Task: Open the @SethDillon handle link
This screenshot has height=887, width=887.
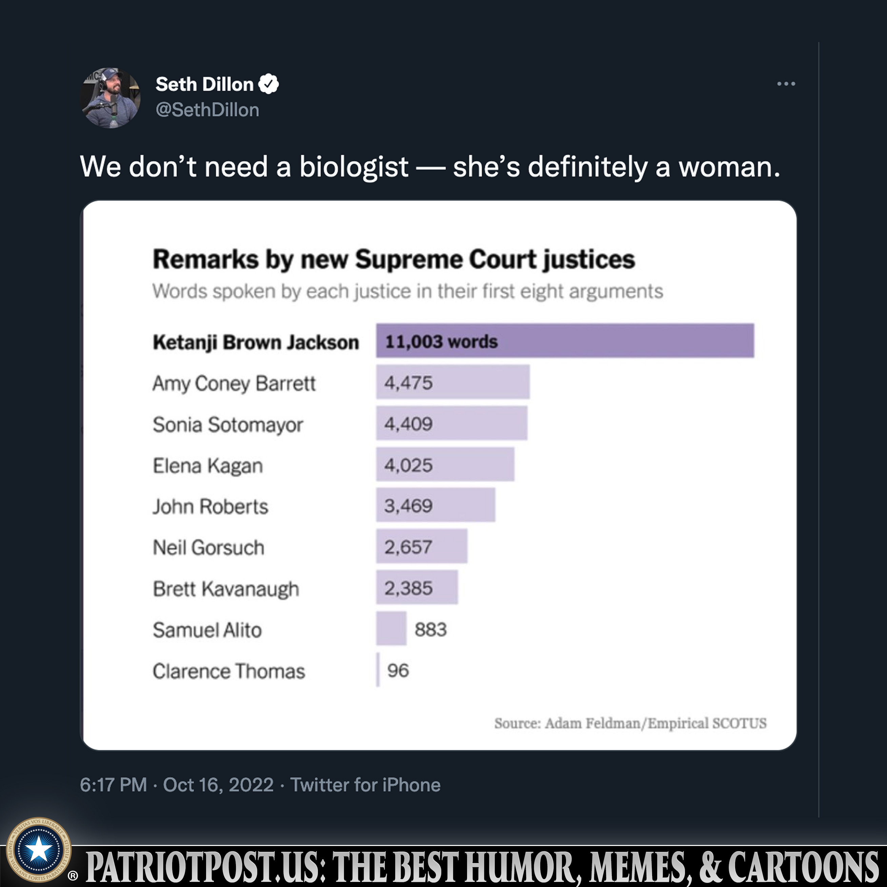Action: (207, 110)
